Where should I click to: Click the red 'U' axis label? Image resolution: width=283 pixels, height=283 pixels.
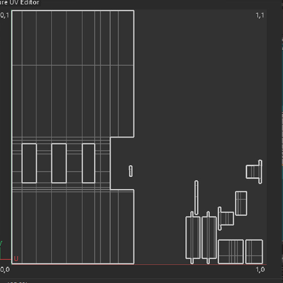tap(16, 259)
